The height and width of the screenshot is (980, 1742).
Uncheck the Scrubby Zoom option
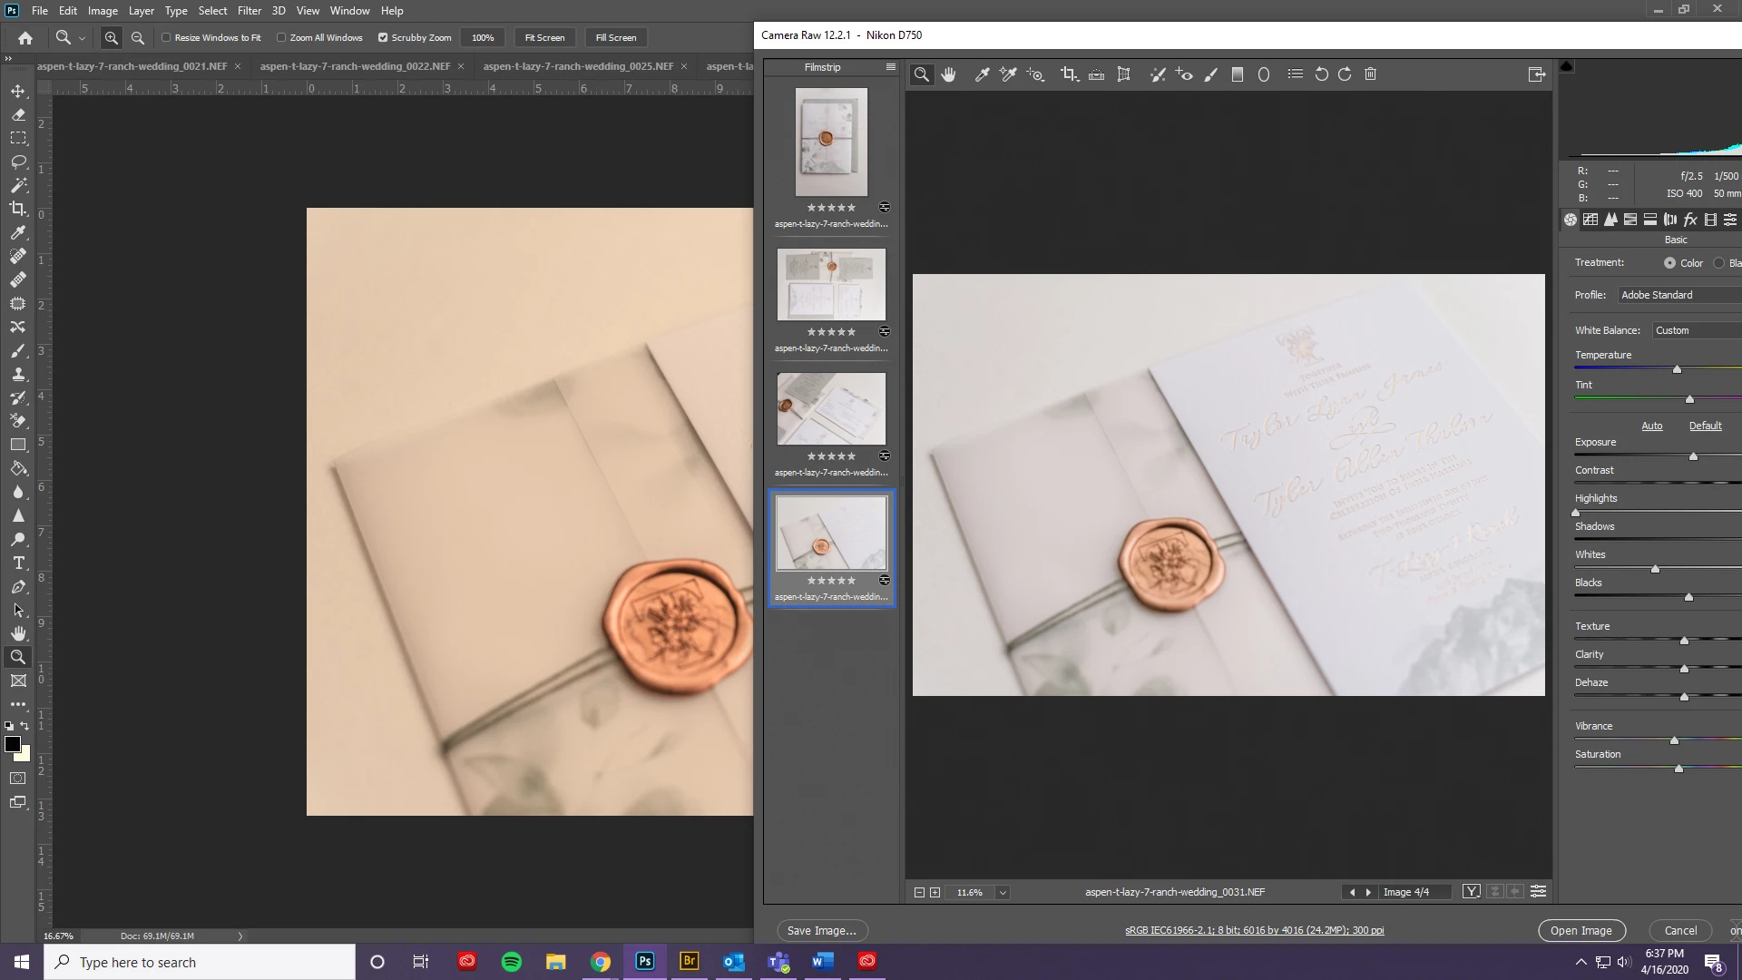(383, 37)
